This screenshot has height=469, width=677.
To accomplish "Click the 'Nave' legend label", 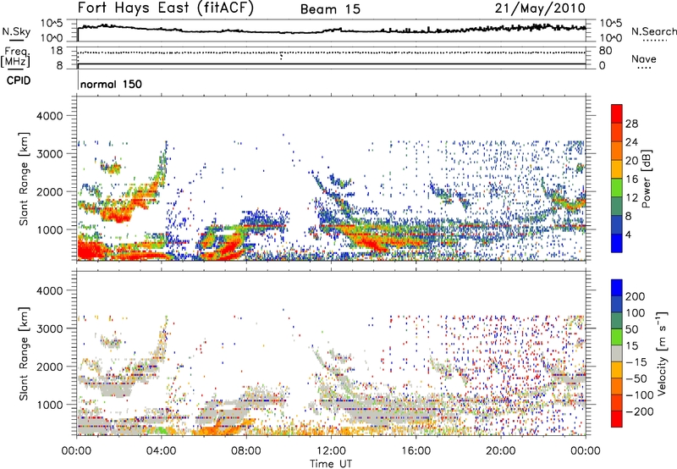I will coord(644,58).
